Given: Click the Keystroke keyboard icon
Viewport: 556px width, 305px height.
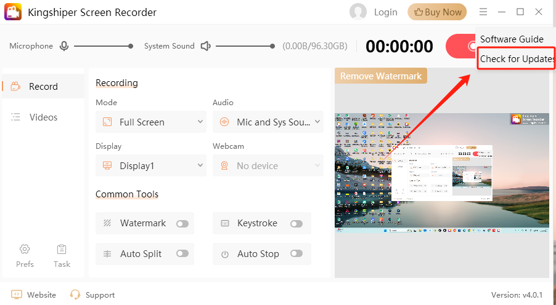Looking at the screenshot, I should [225, 223].
